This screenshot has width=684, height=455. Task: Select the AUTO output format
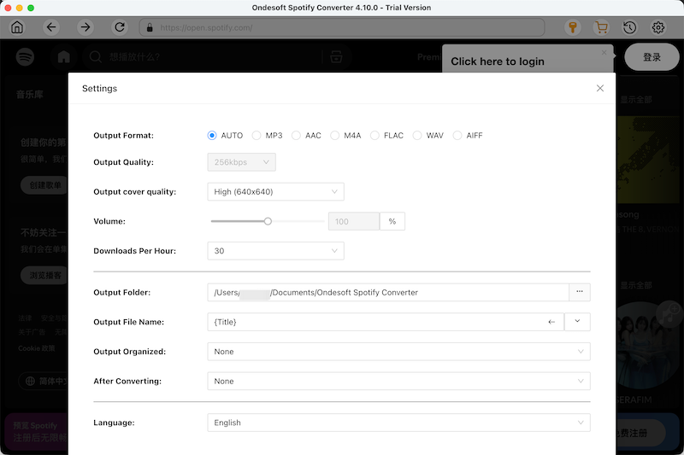tap(212, 136)
